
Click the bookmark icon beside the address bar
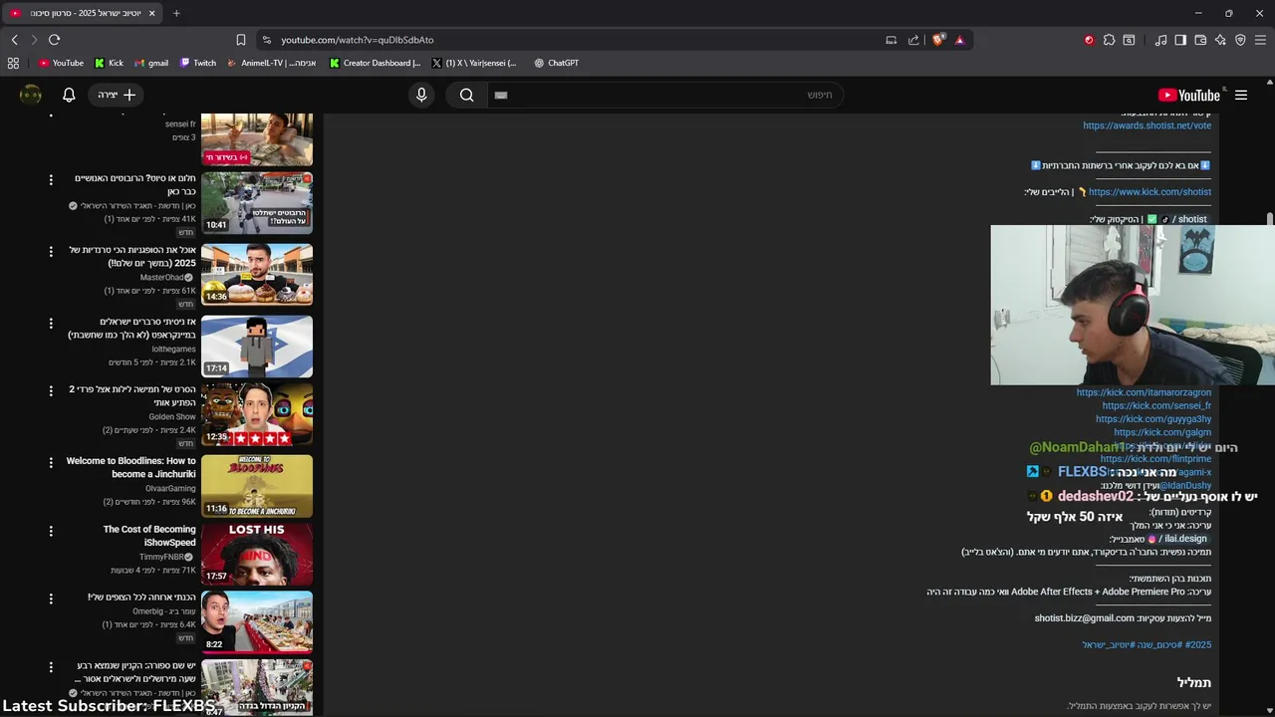coord(241,40)
